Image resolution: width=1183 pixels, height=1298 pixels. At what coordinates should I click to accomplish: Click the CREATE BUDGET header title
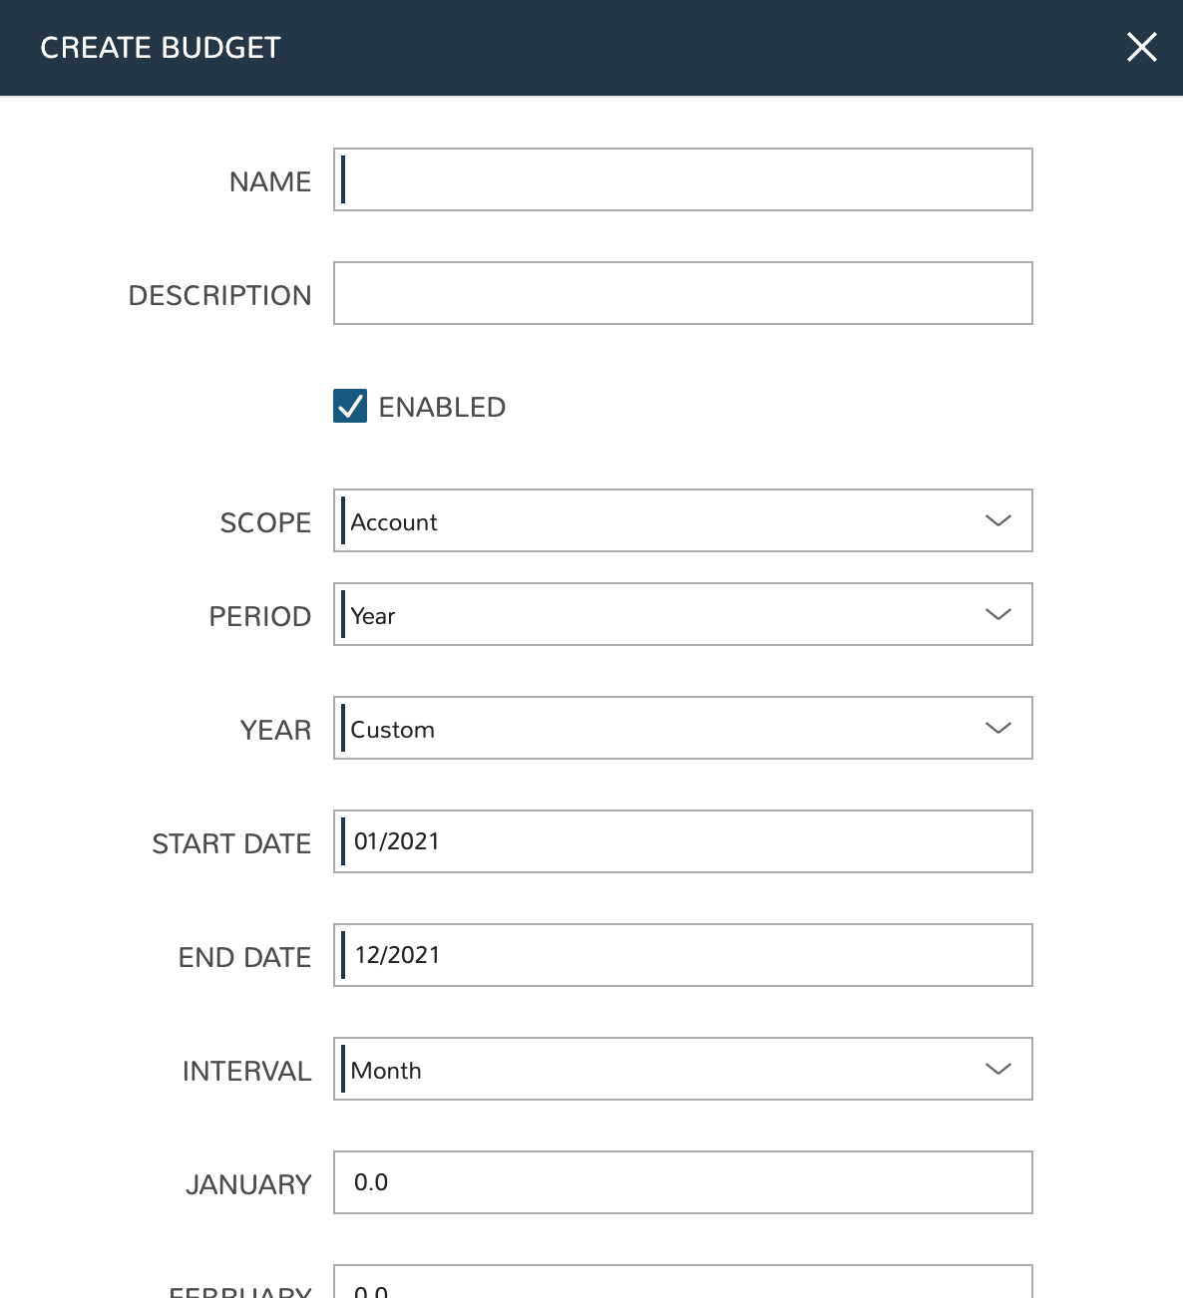coord(161,48)
